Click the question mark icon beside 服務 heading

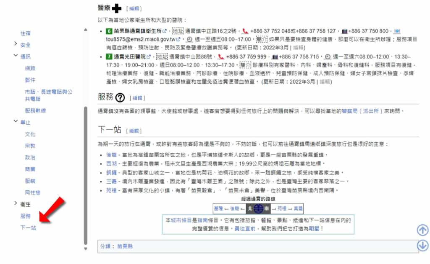tap(120, 97)
